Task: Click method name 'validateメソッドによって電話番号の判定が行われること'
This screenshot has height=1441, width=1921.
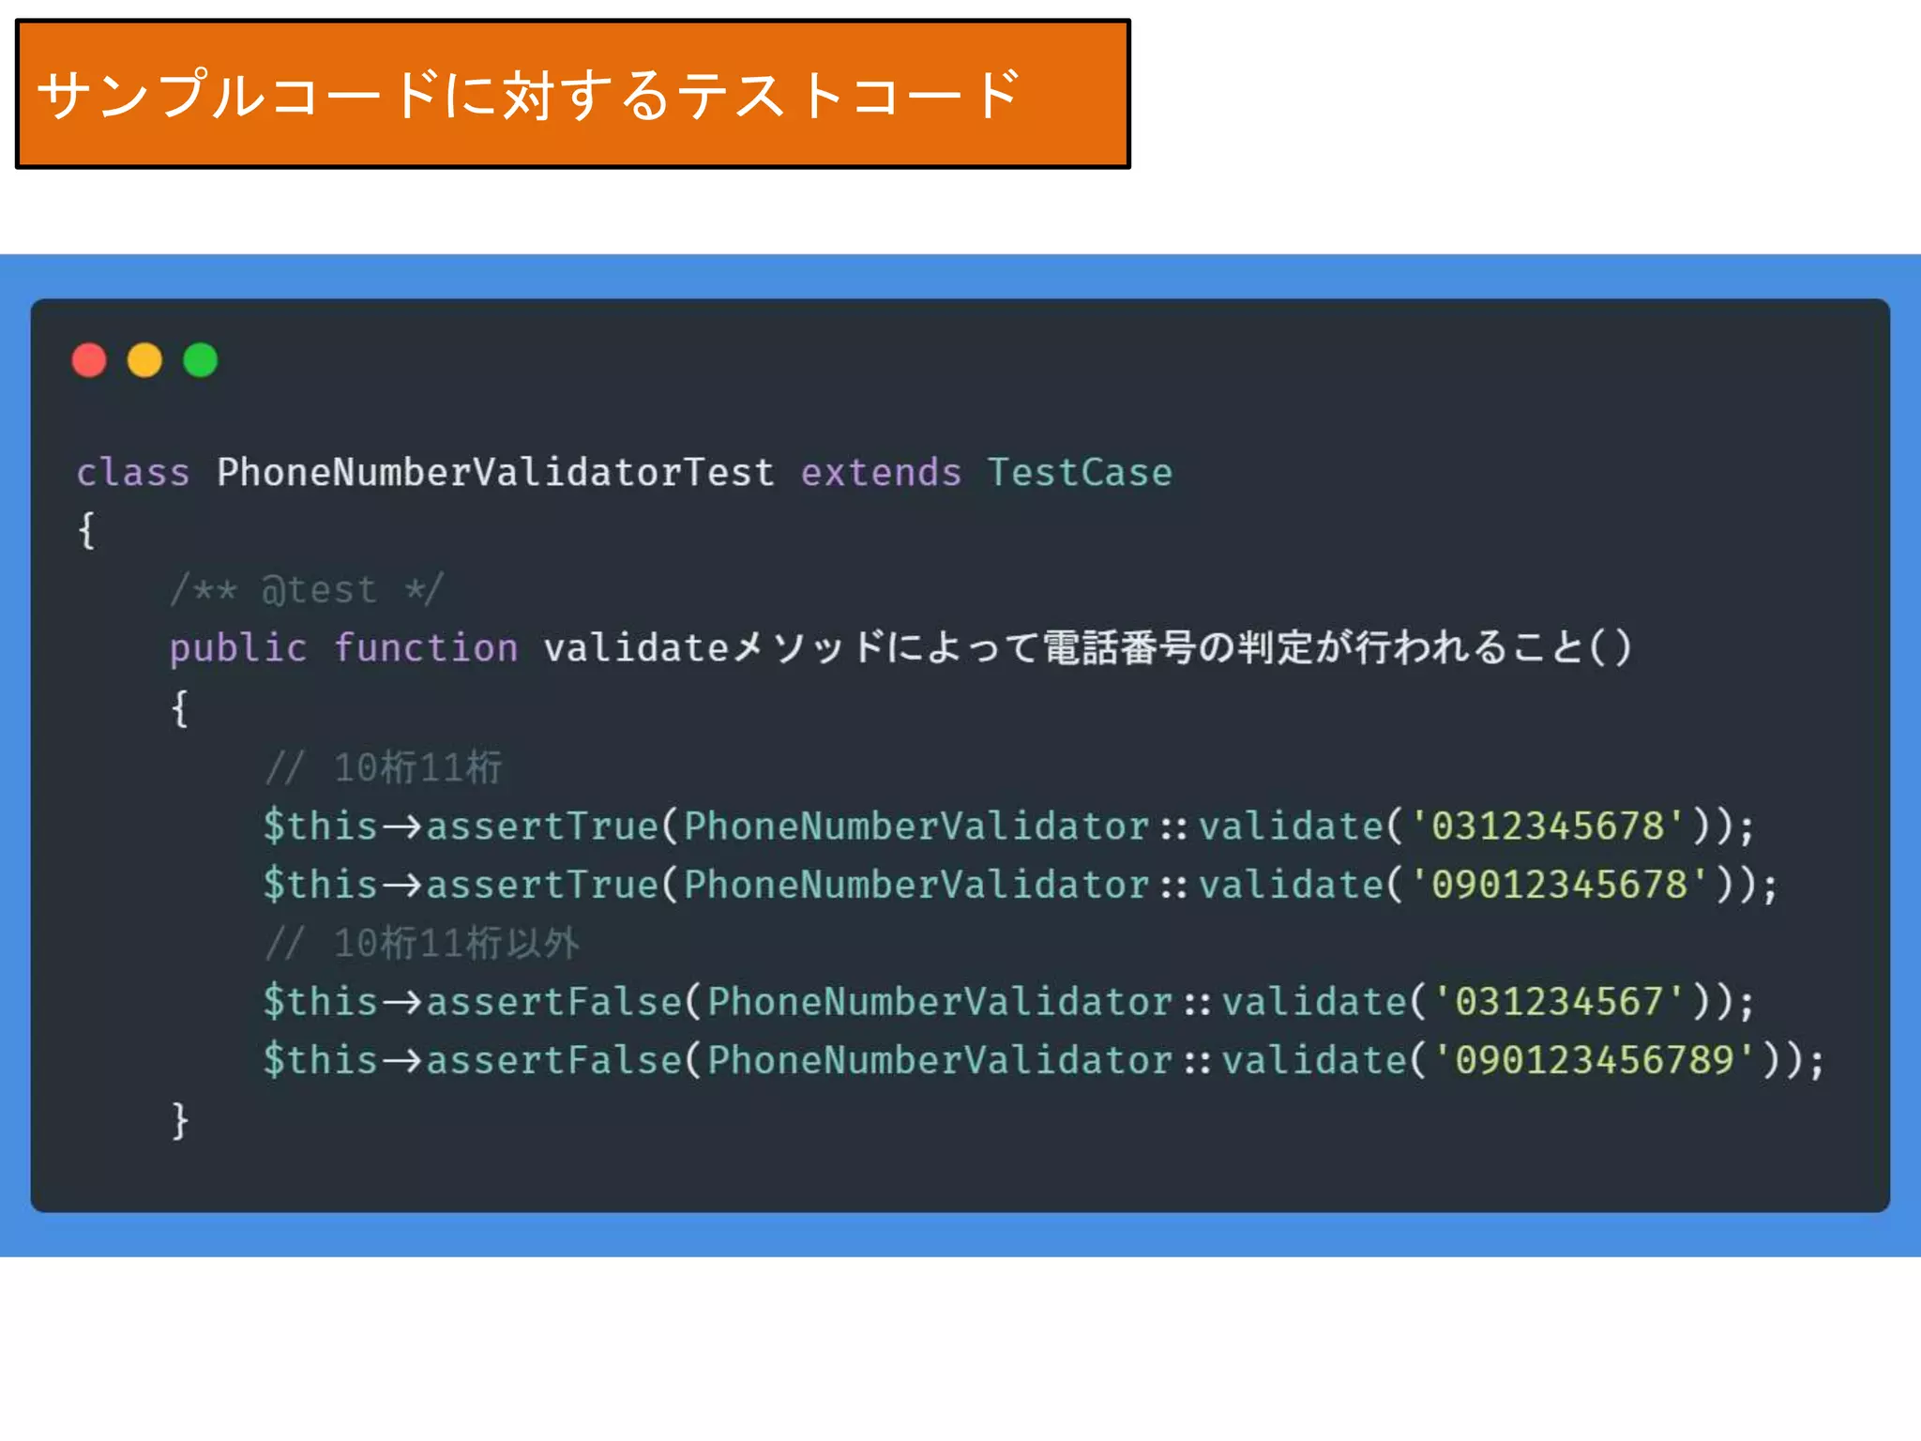Action: pos(1065,647)
